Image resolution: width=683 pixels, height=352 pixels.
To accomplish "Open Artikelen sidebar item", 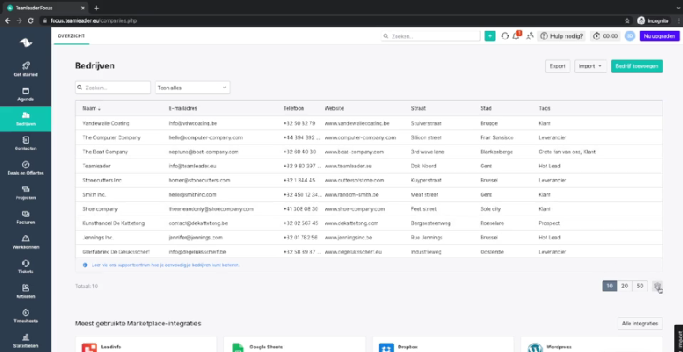I will [25, 291].
